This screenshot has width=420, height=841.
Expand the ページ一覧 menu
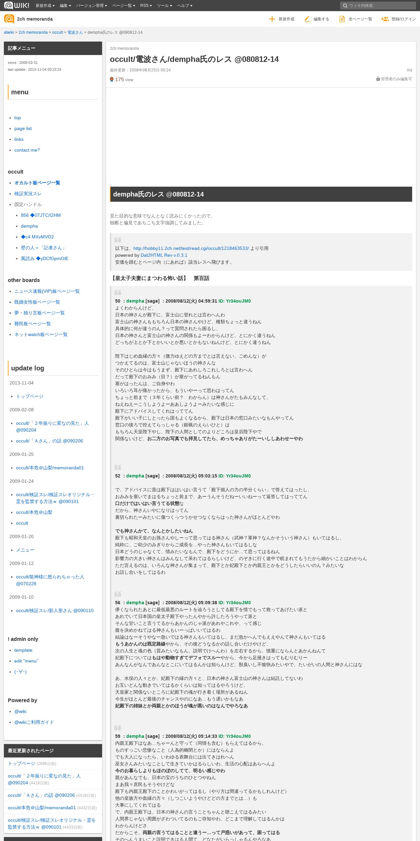124,6
